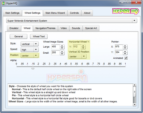Image resolution: width=143 pixels, height=113 pixels.
Task: Decrease the Pointer X value
Action: click(125, 48)
